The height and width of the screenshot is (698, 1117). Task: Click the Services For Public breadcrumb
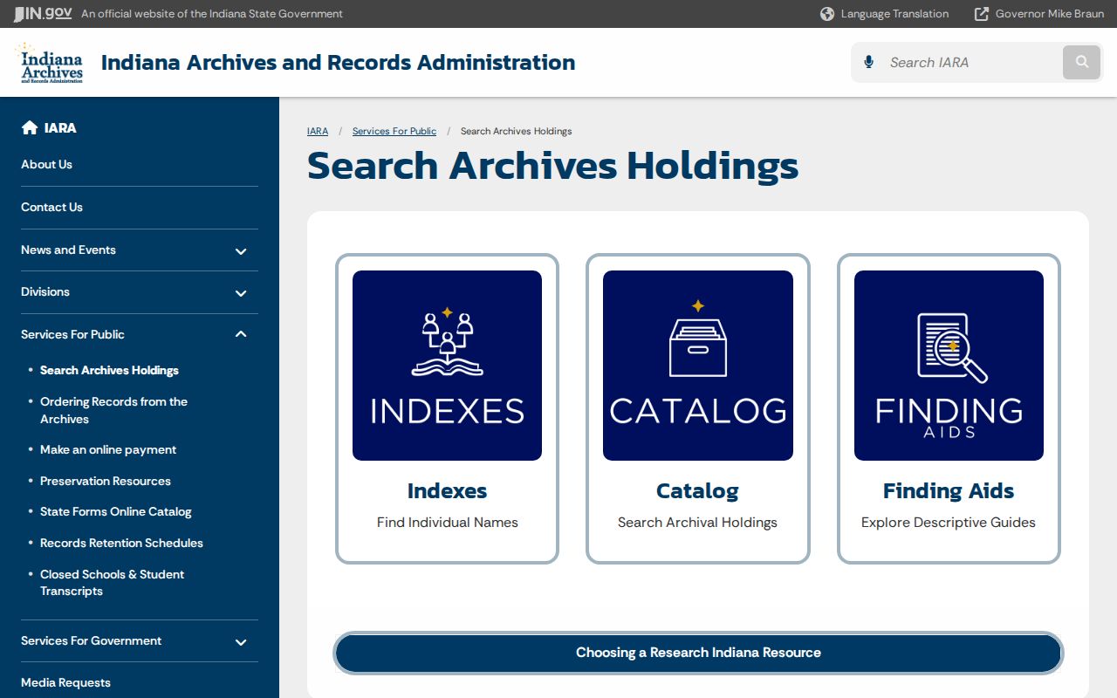[394, 131]
